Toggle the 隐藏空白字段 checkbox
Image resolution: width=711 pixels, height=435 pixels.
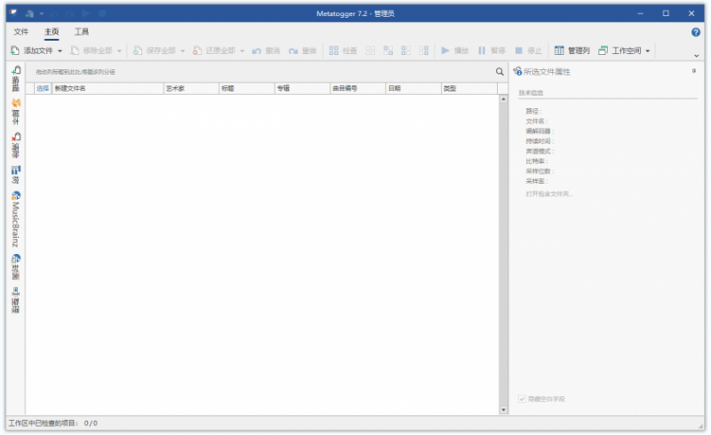click(522, 399)
